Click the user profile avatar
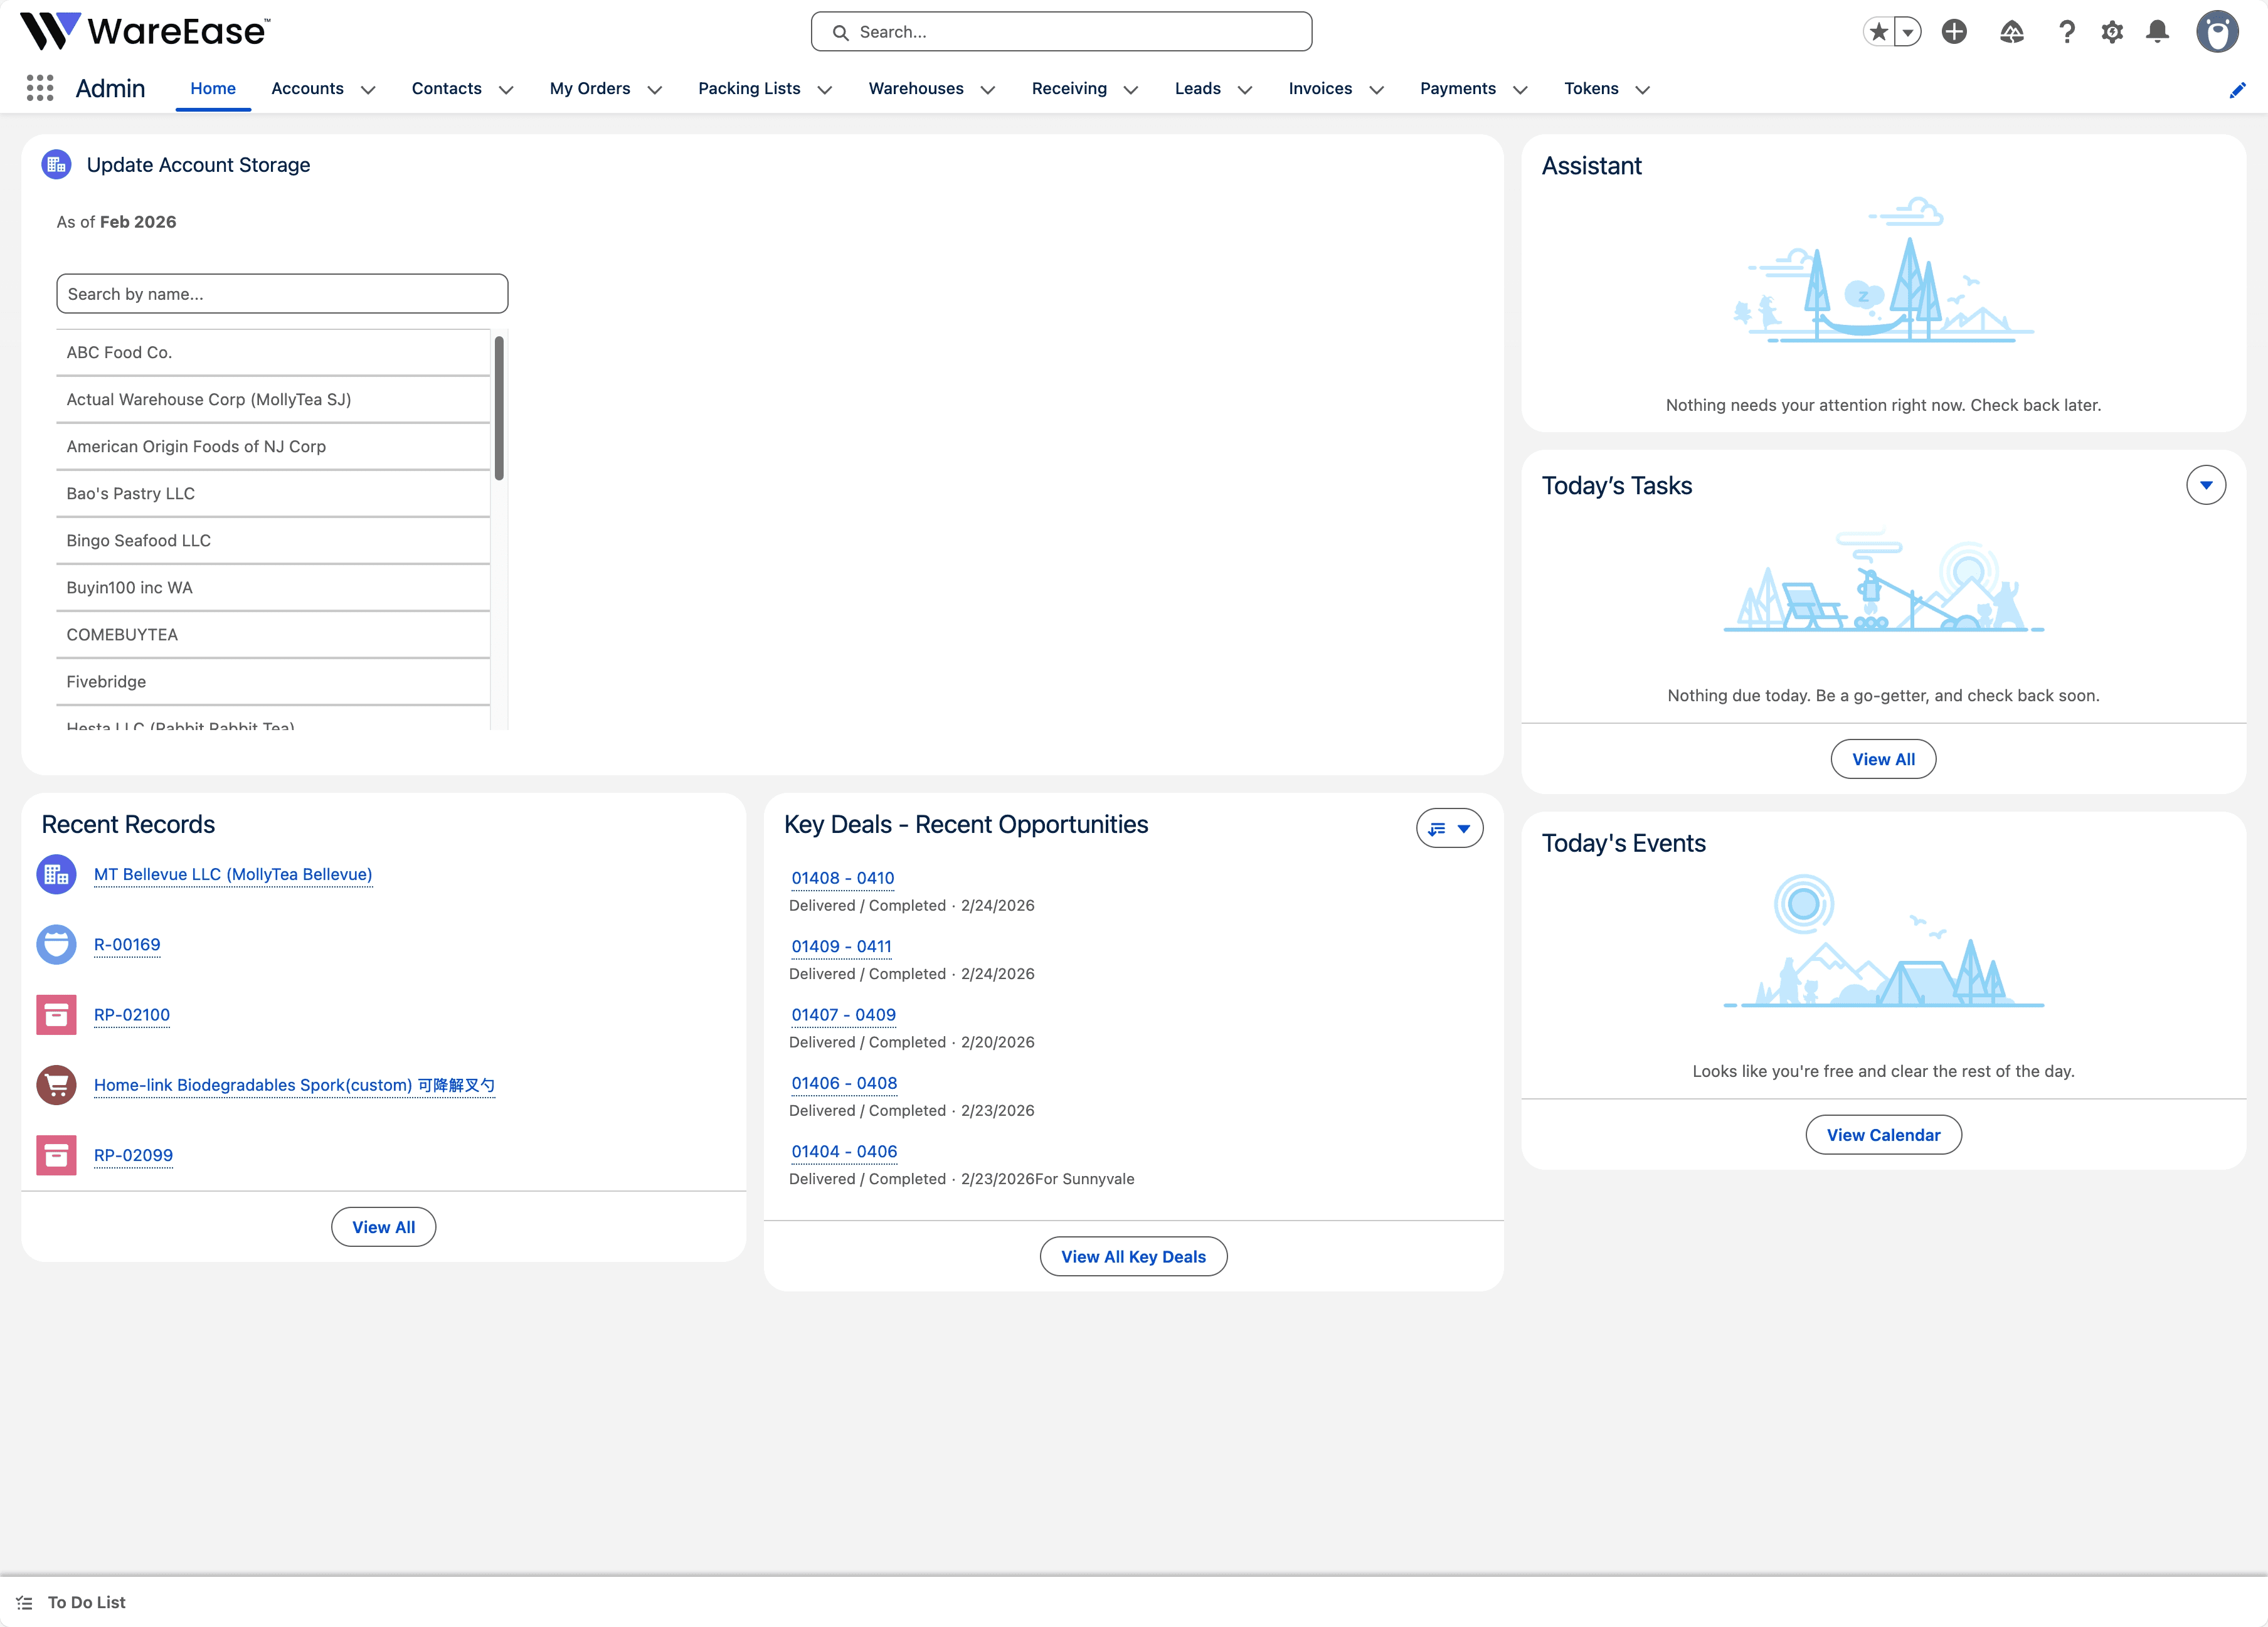Image resolution: width=2268 pixels, height=1627 pixels. pyautogui.click(x=2216, y=32)
